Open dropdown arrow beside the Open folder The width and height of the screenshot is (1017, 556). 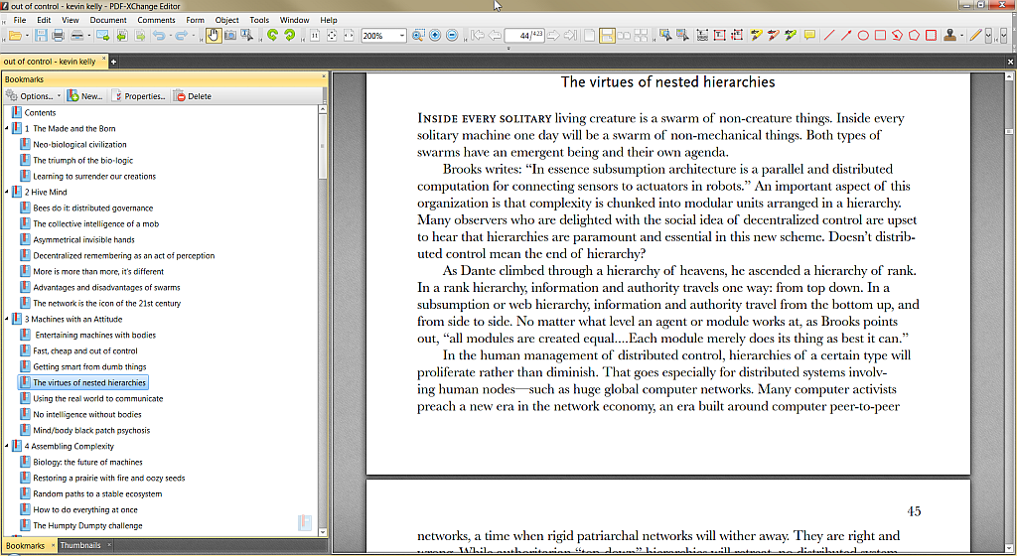point(27,36)
